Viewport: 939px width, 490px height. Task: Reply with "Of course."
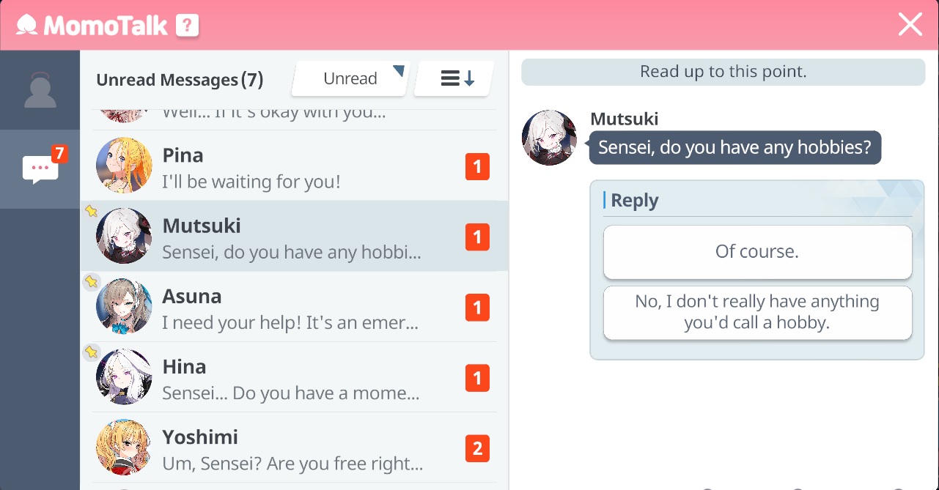[757, 252]
